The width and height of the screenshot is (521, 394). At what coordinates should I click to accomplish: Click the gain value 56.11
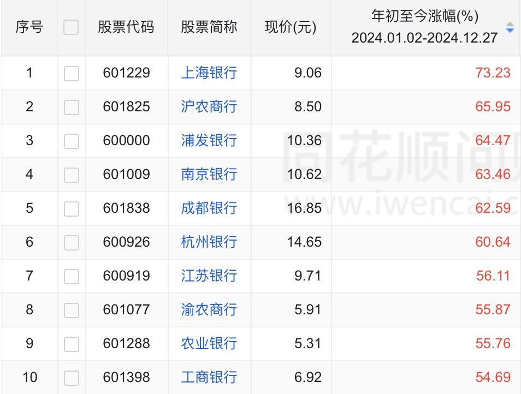pos(493,276)
